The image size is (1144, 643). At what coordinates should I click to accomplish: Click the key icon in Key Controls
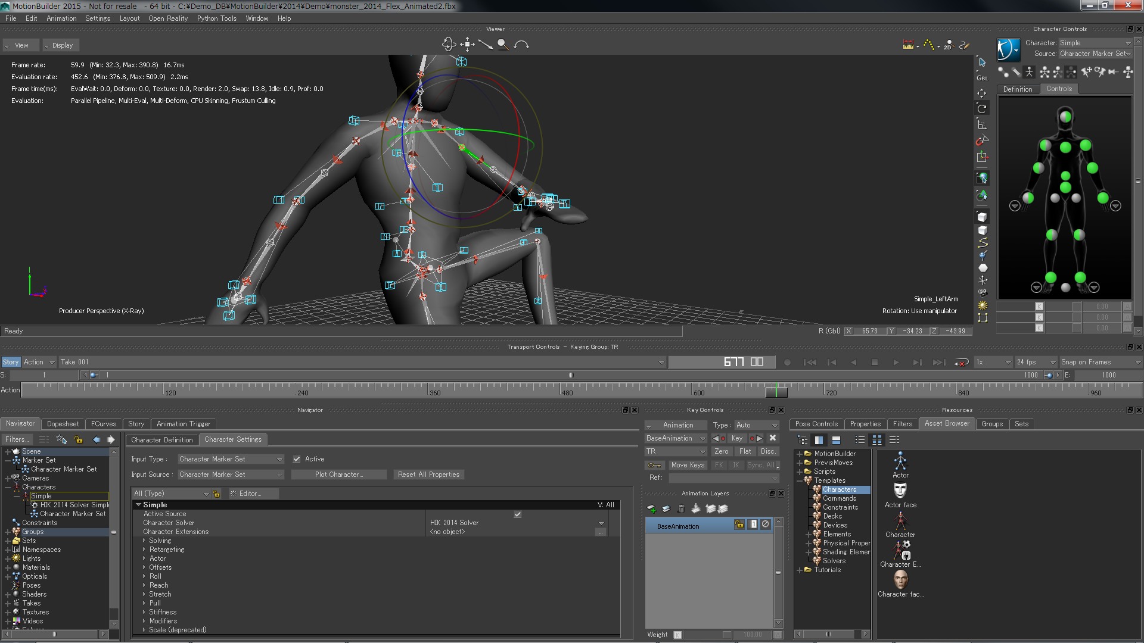click(654, 465)
